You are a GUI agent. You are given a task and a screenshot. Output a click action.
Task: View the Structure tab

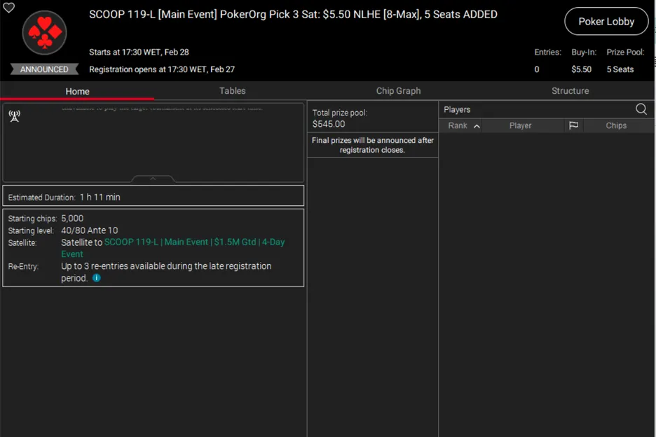click(x=570, y=91)
